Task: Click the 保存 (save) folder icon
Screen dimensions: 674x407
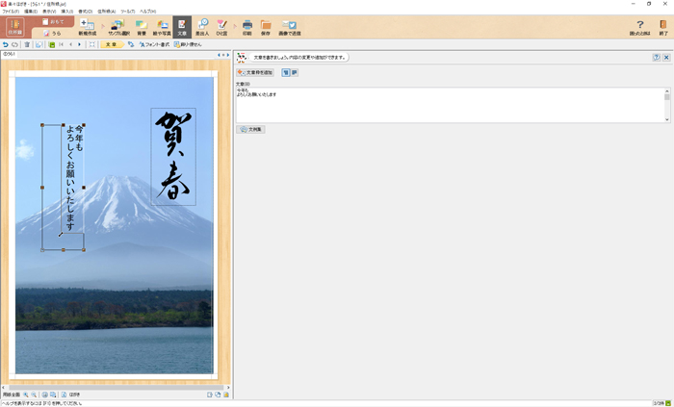Action: coord(265,26)
